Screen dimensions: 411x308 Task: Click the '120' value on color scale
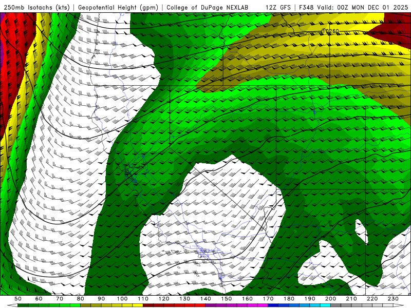(x=164, y=299)
